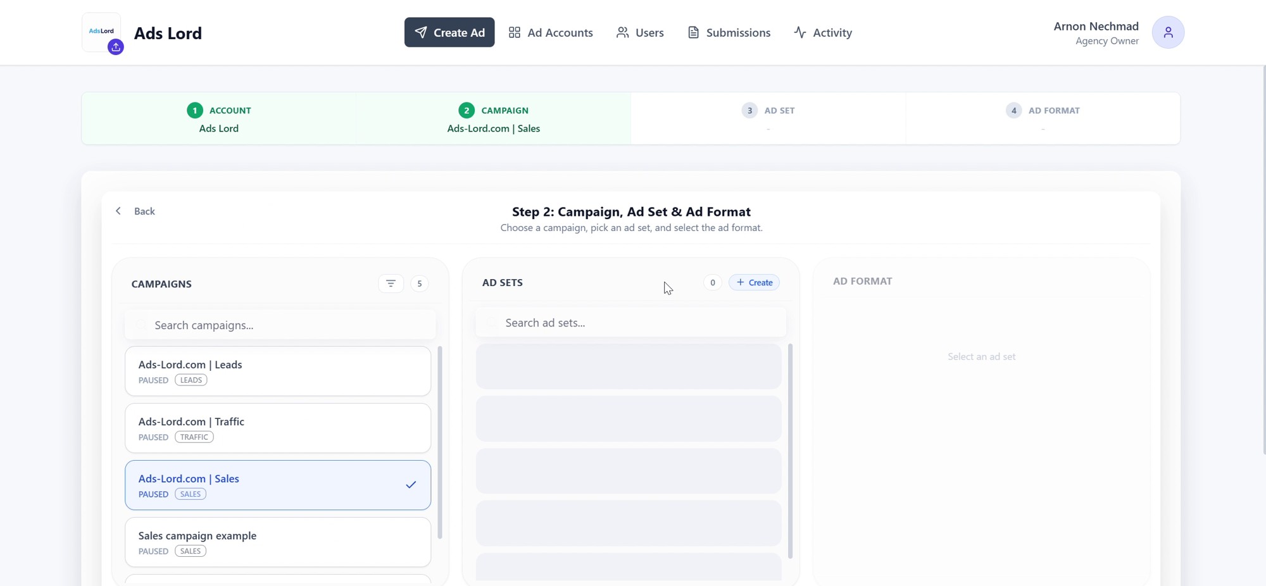Click the campaigns list scrollbar
This screenshot has height=586, width=1266.
(440, 442)
